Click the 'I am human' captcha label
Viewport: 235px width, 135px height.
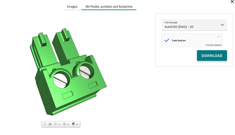pyautogui.click(x=179, y=40)
